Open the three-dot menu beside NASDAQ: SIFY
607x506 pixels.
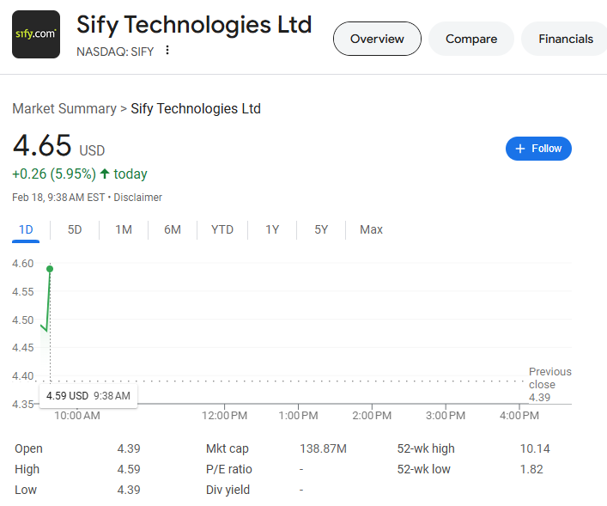pos(167,50)
